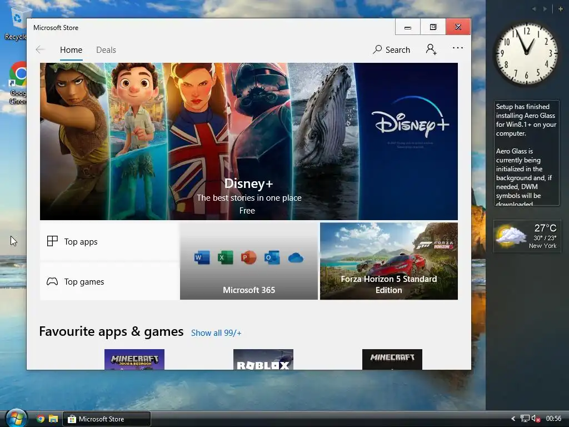569x427 pixels.
Task: Click the Outlook icon in Microsoft 365 tile
Action: [272, 257]
